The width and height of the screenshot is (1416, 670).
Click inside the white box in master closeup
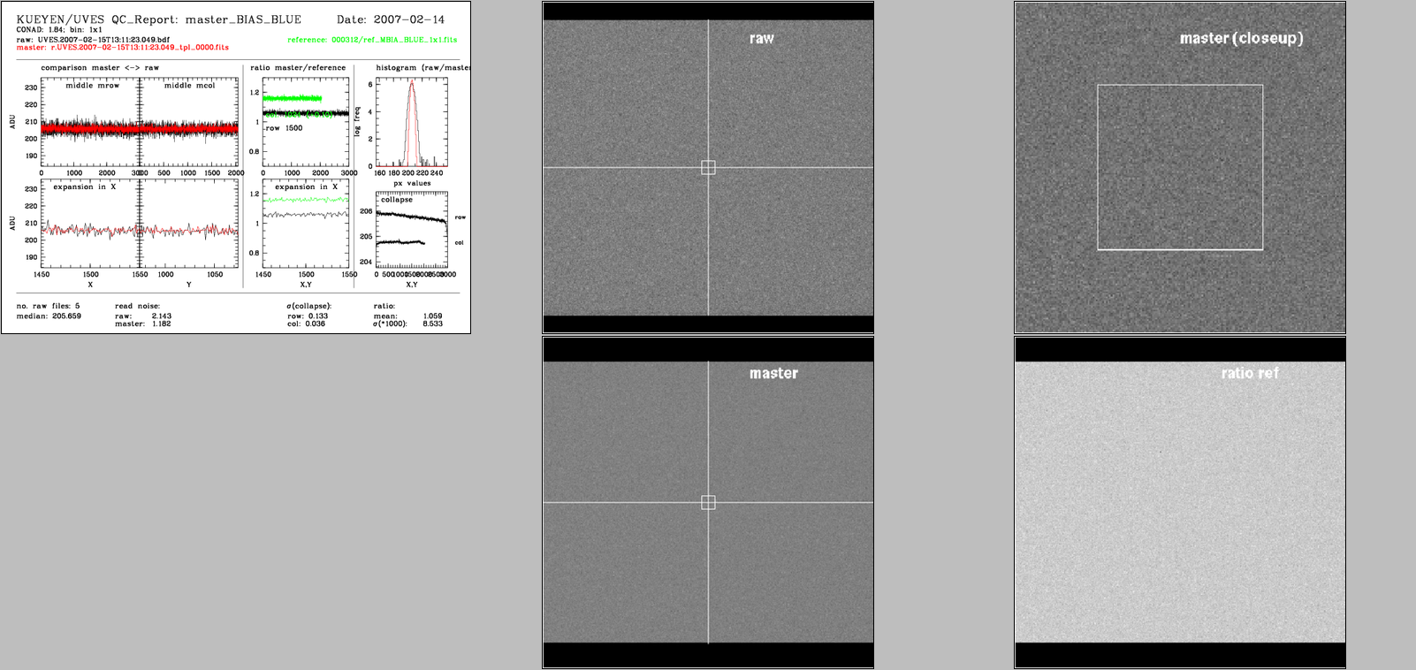(1180, 168)
